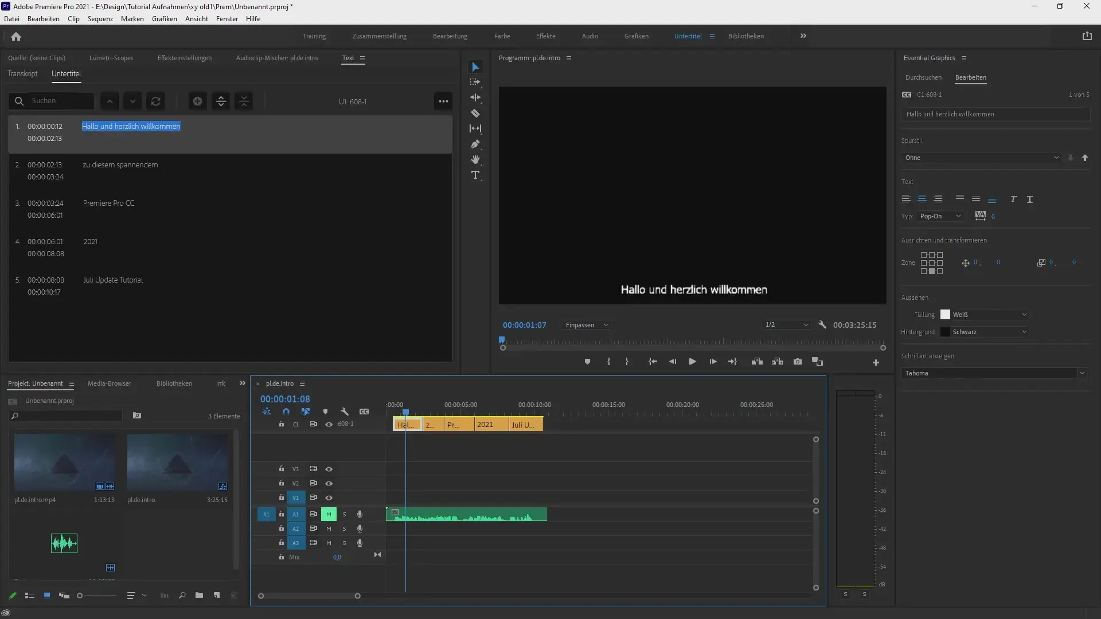Enable voice-over record on A3
1101x619 pixels.
[x=360, y=543]
